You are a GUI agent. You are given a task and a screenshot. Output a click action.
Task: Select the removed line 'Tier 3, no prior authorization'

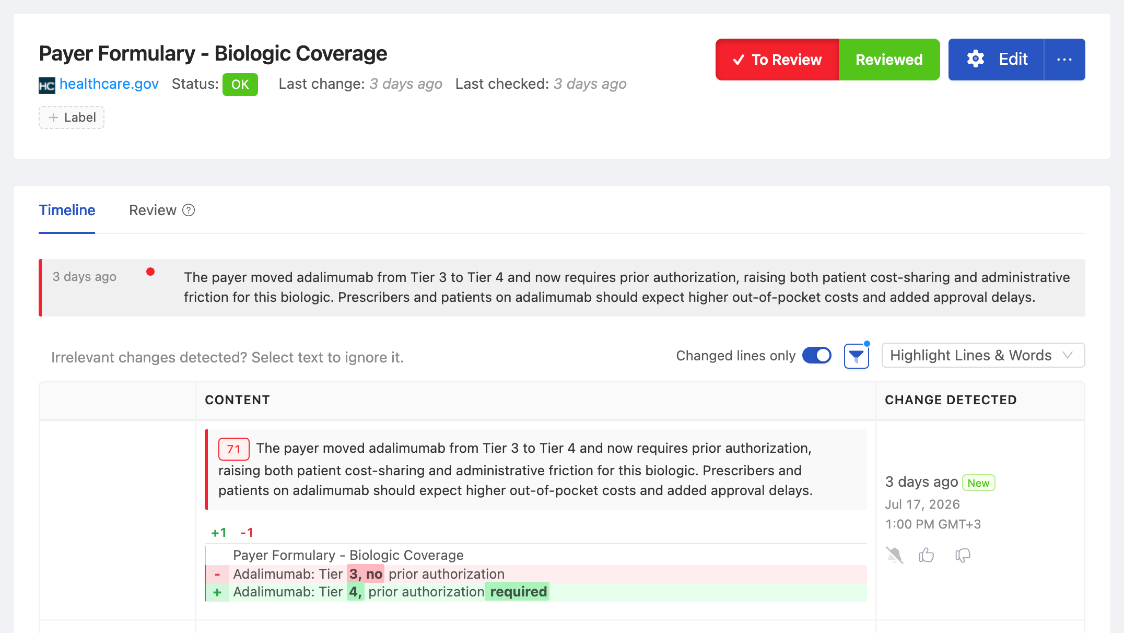tap(536, 574)
